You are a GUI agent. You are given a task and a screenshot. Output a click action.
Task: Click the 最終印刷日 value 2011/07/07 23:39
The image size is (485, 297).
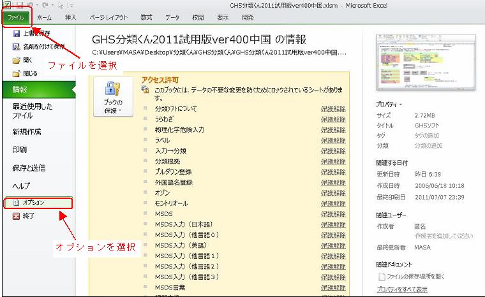[440, 197]
